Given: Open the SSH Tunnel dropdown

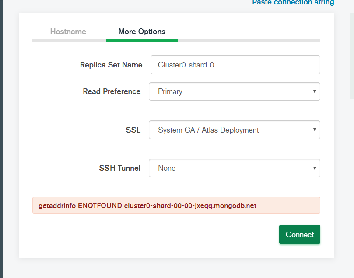Looking at the screenshot, I should 234,168.
